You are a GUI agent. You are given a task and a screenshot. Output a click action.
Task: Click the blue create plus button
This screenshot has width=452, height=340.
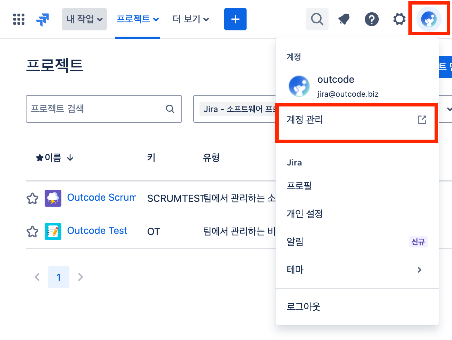235,19
